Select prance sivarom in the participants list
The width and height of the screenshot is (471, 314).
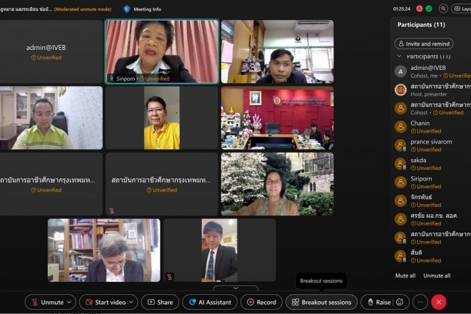coord(432,146)
